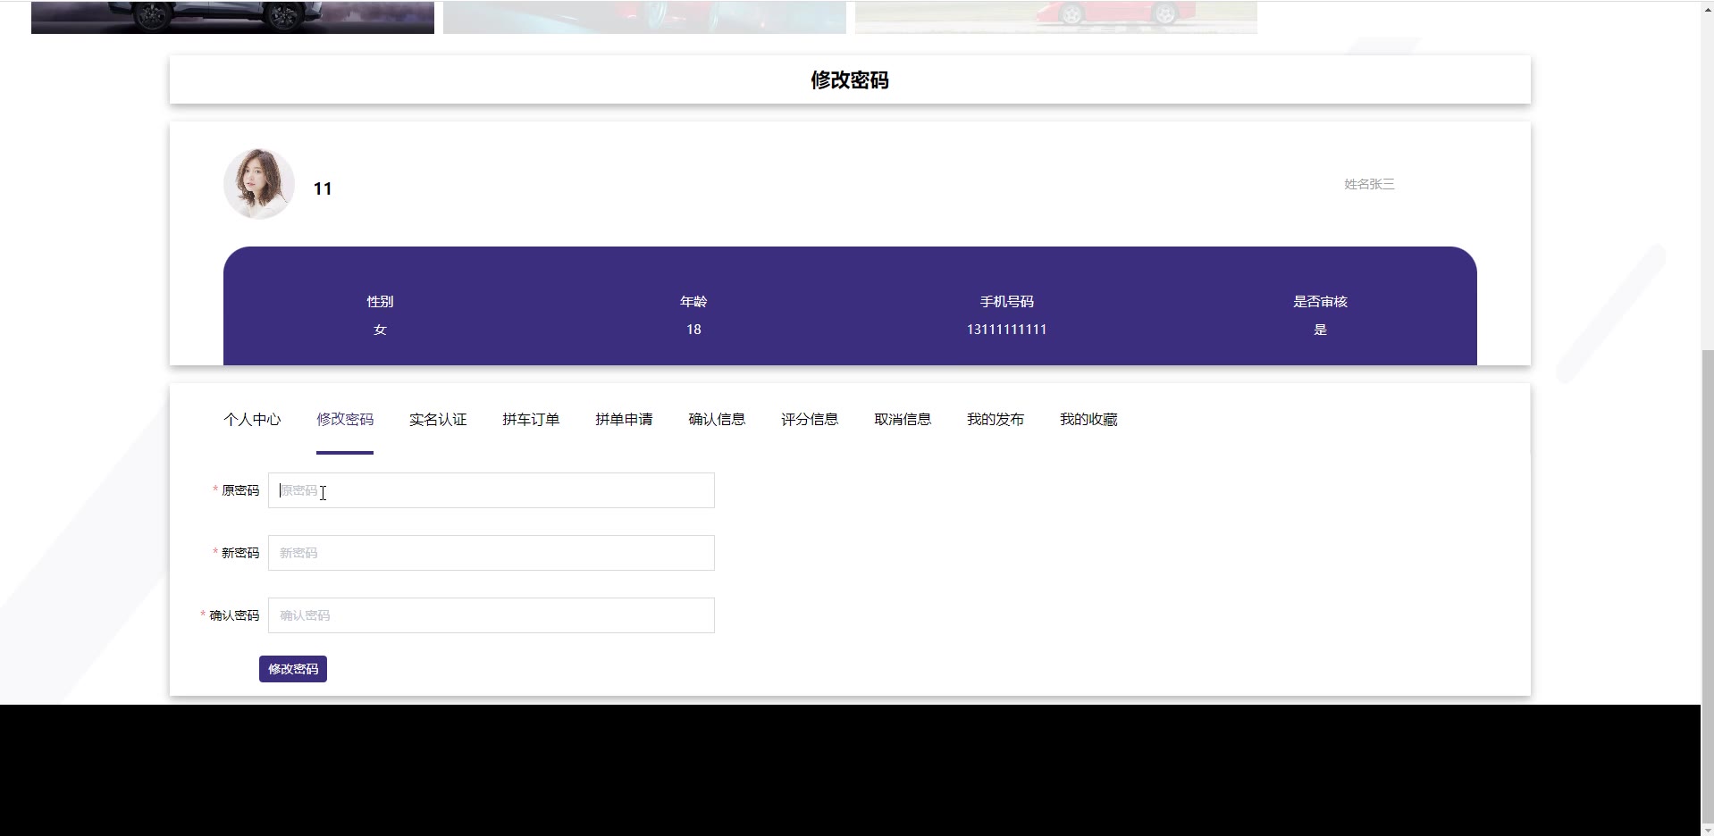Click the username 11 text
1714x836 pixels.
pyautogui.click(x=323, y=188)
